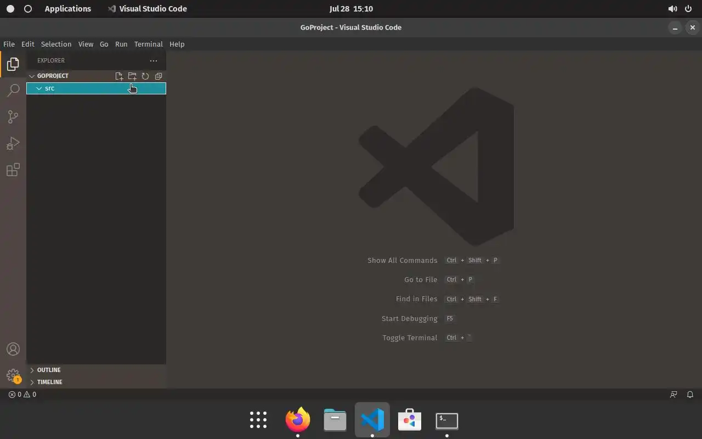Open Explorer Views and More Actions menu

(154, 60)
